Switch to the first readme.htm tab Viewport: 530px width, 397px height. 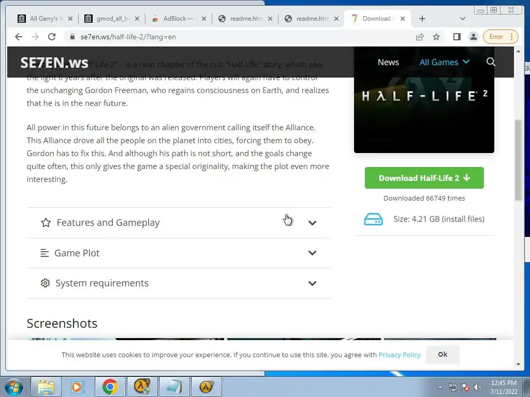(241, 19)
